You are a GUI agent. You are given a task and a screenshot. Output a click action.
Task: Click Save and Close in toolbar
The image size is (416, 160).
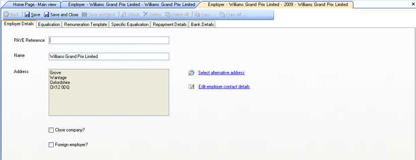pos(61,14)
